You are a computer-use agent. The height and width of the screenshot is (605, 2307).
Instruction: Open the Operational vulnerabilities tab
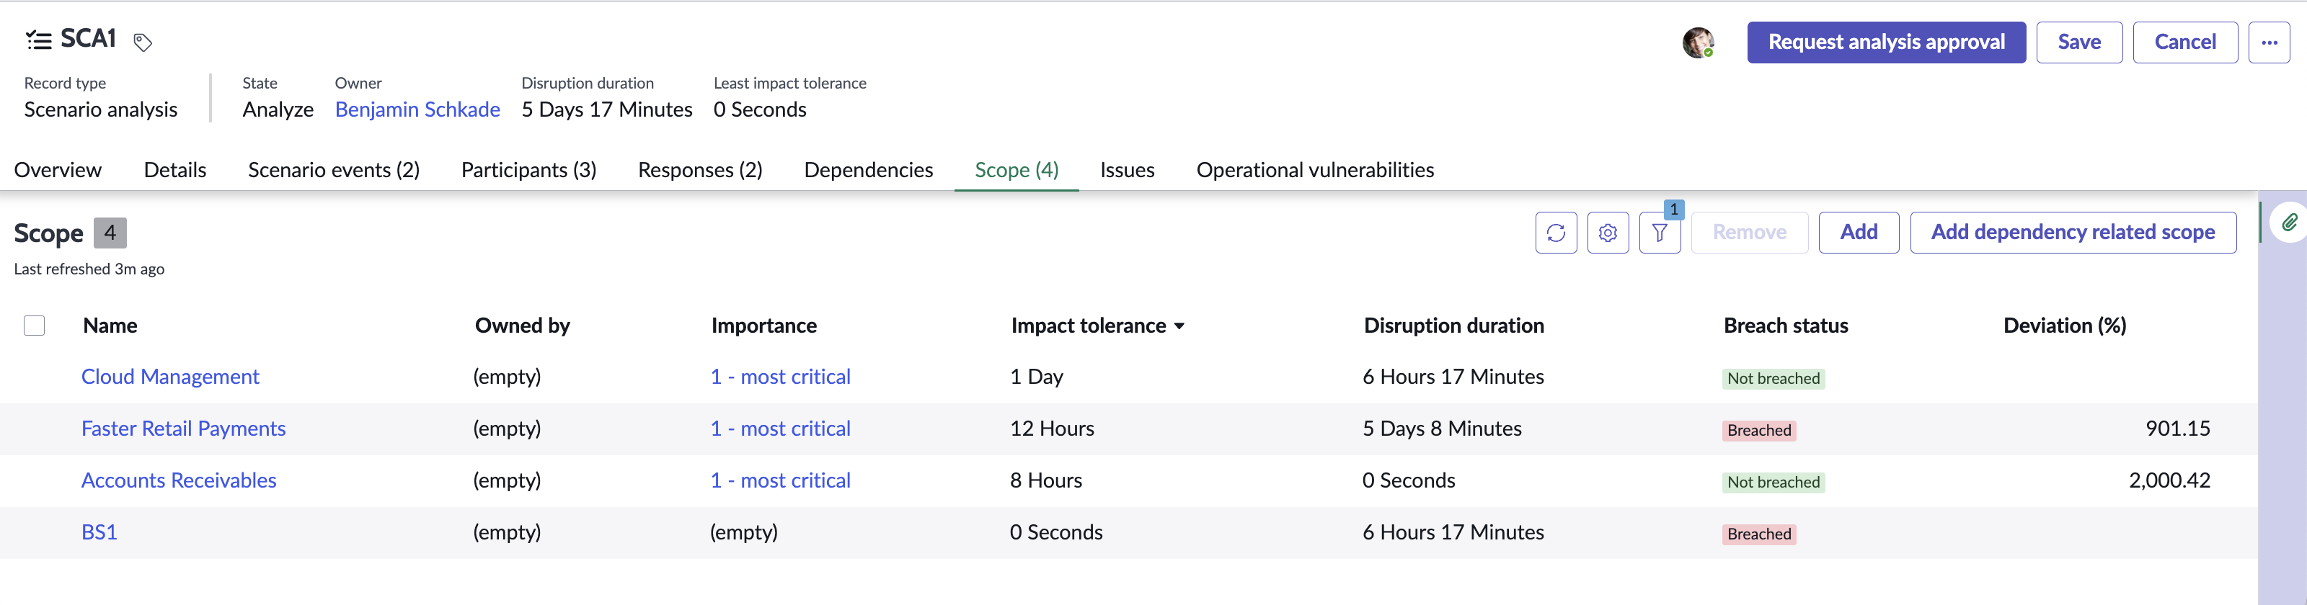click(x=1315, y=170)
